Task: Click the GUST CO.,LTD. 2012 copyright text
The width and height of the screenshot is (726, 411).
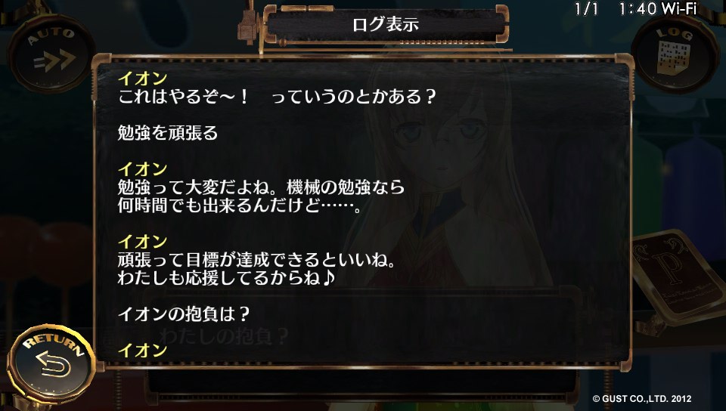Action: coord(642,398)
